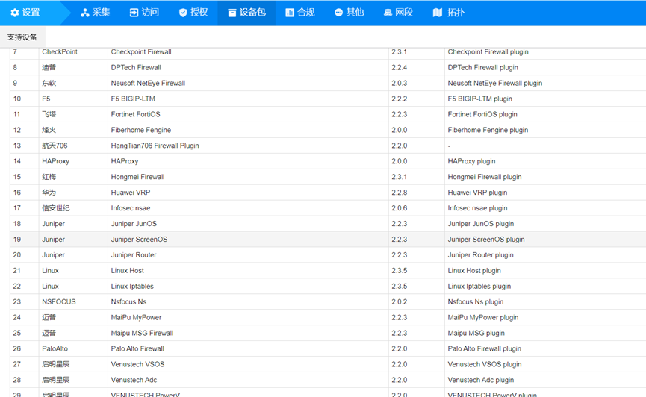Click the 设备包 package box icon
This screenshot has height=397, width=646.
tap(232, 13)
